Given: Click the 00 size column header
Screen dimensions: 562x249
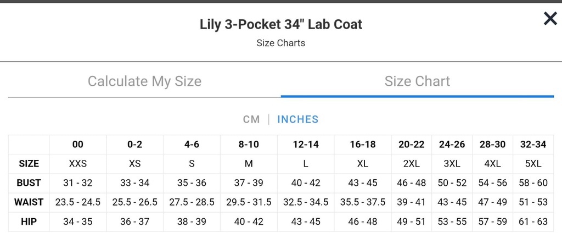Looking at the screenshot, I should tap(78, 145).
